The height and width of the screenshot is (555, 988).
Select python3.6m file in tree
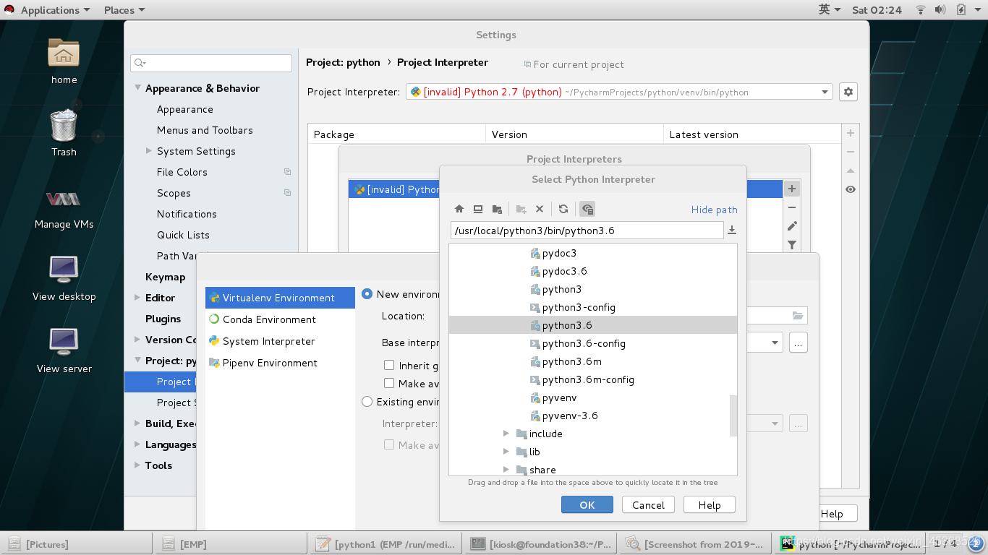[572, 361]
